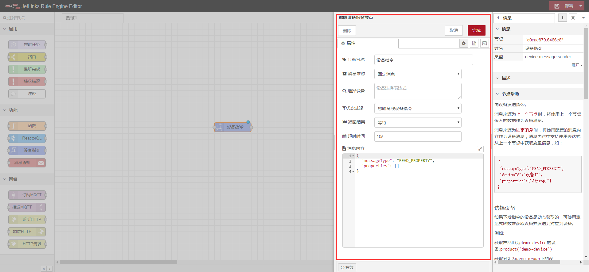Open the debug bug icon tab

click(573, 18)
